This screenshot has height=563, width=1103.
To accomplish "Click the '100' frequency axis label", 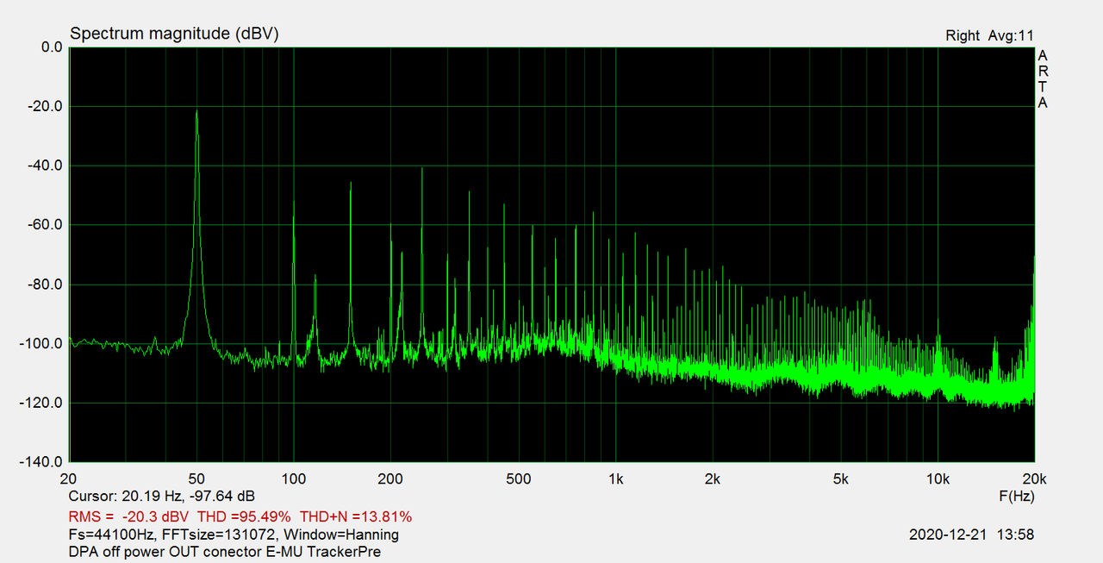I will click(294, 479).
